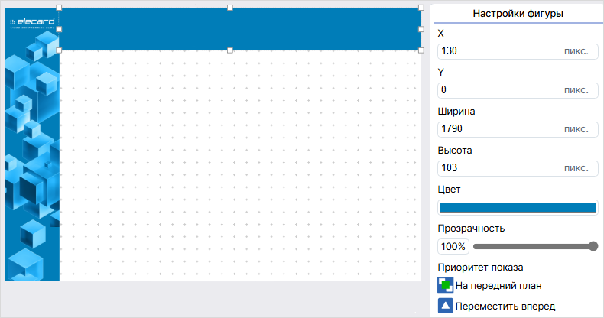604x318 pixels.
Task: Edit the Ширина field with value 1790
Action: click(x=497, y=129)
